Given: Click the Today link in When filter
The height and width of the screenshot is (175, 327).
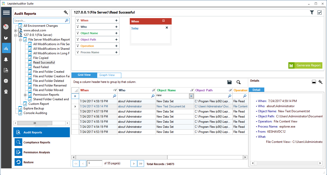Looking at the screenshot, I should point(135,28).
